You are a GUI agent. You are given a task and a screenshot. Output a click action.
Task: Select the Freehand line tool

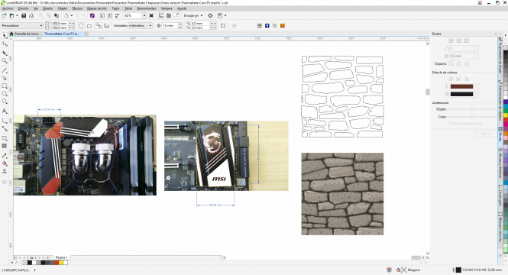click(5, 70)
